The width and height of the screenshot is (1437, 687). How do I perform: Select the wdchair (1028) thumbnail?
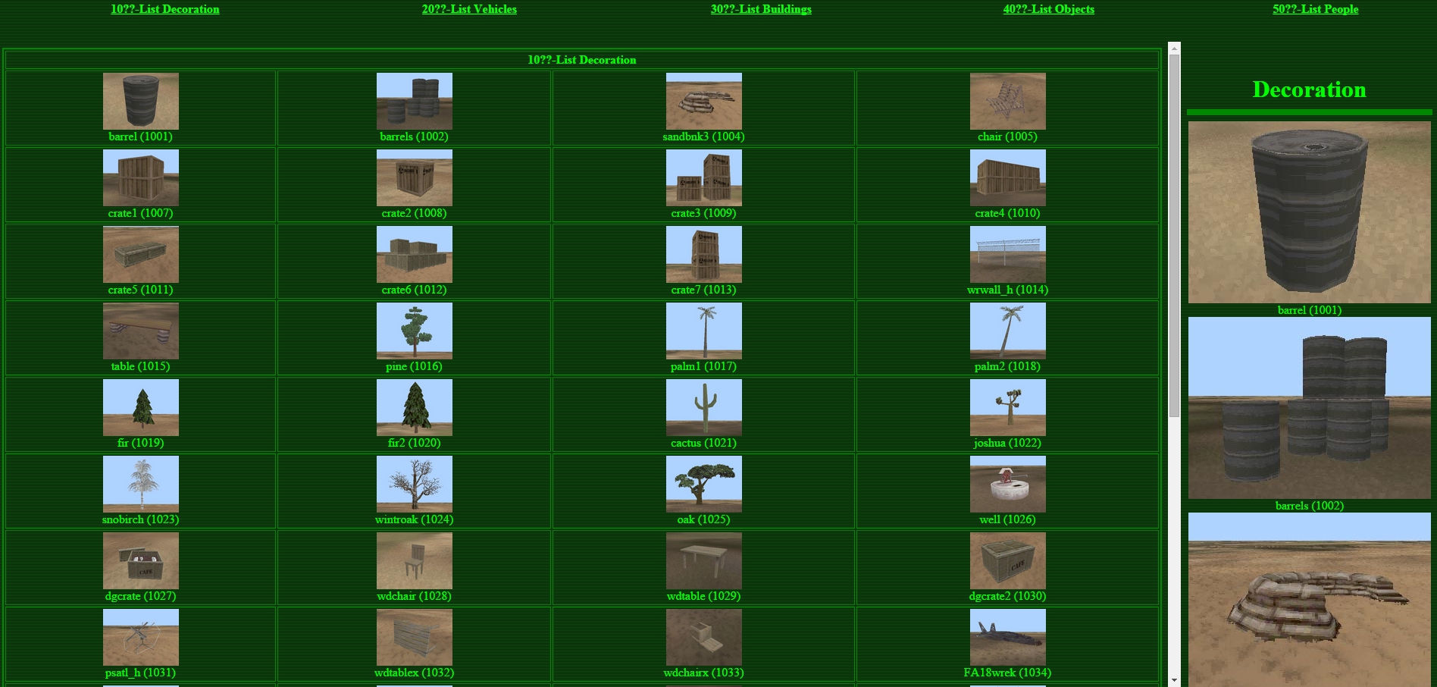pos(415,560)
